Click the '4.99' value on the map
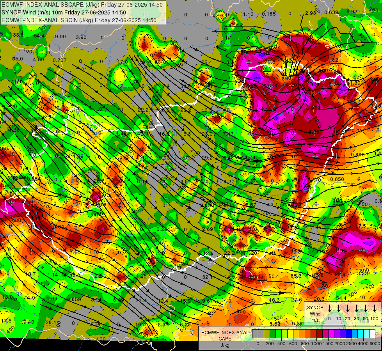Screen dimensions: 382x351 (x=78, y=156)
